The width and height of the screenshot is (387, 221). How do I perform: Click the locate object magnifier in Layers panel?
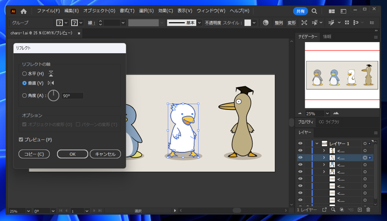point(333,210)
